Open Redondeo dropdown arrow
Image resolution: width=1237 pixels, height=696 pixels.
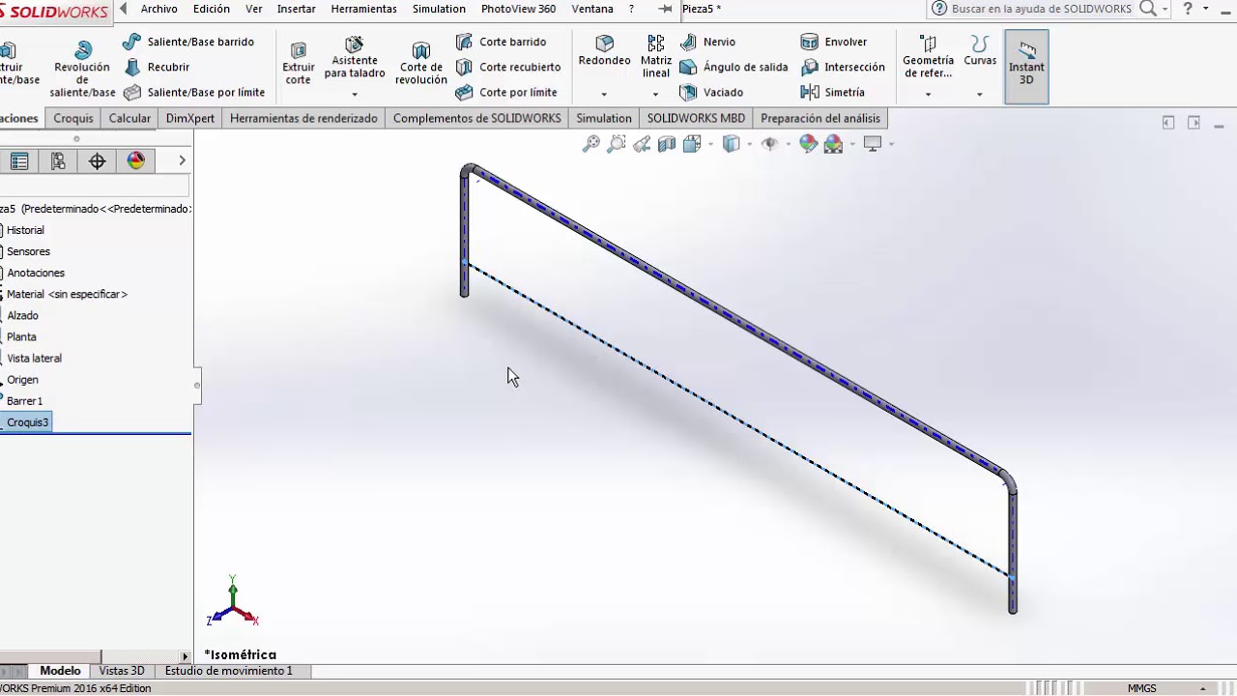[x=604, y=95]
